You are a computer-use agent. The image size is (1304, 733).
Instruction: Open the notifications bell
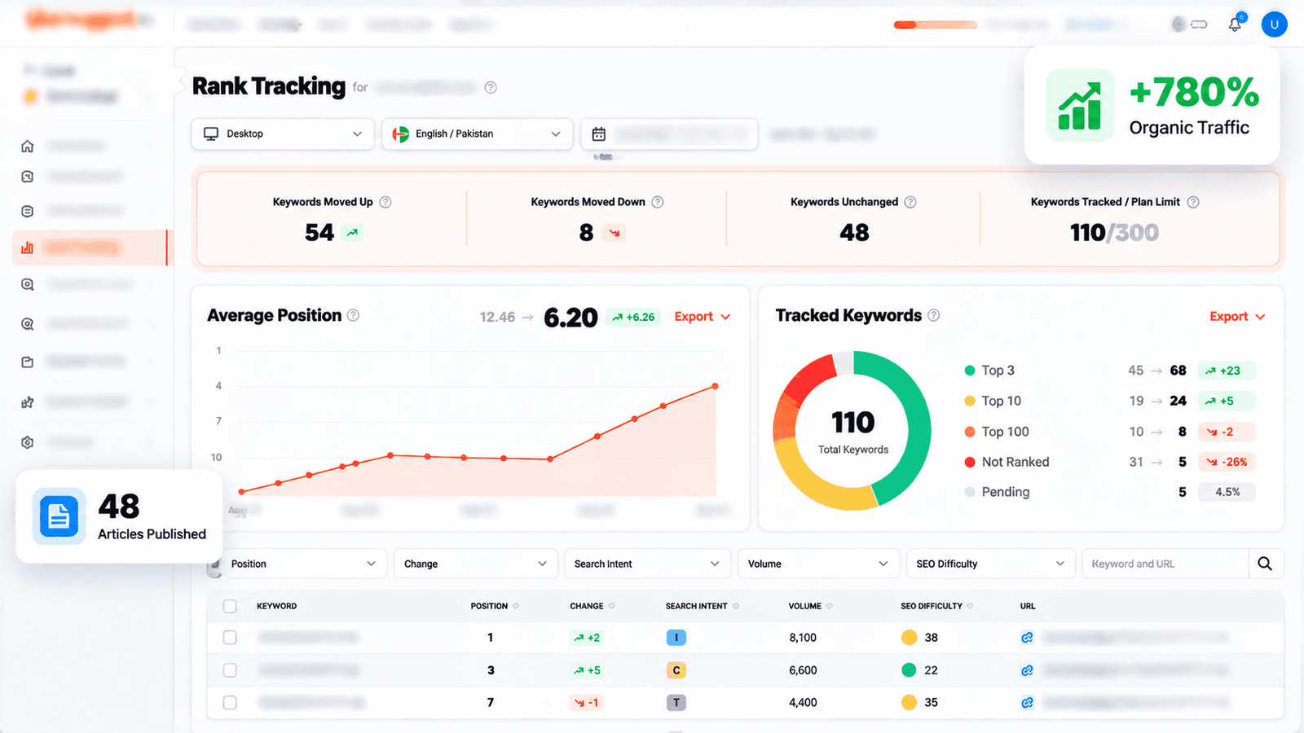pyautogui.click(x=1235, y=24)
